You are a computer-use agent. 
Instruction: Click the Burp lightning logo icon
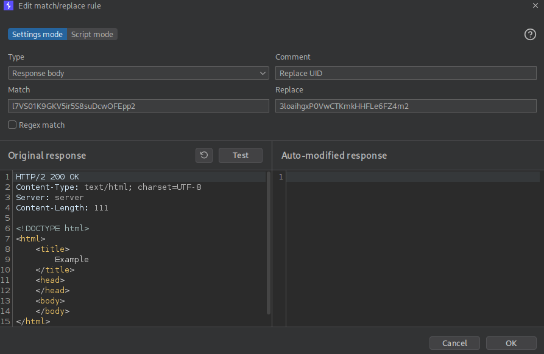pyautogui.click(x=9, y=6)
